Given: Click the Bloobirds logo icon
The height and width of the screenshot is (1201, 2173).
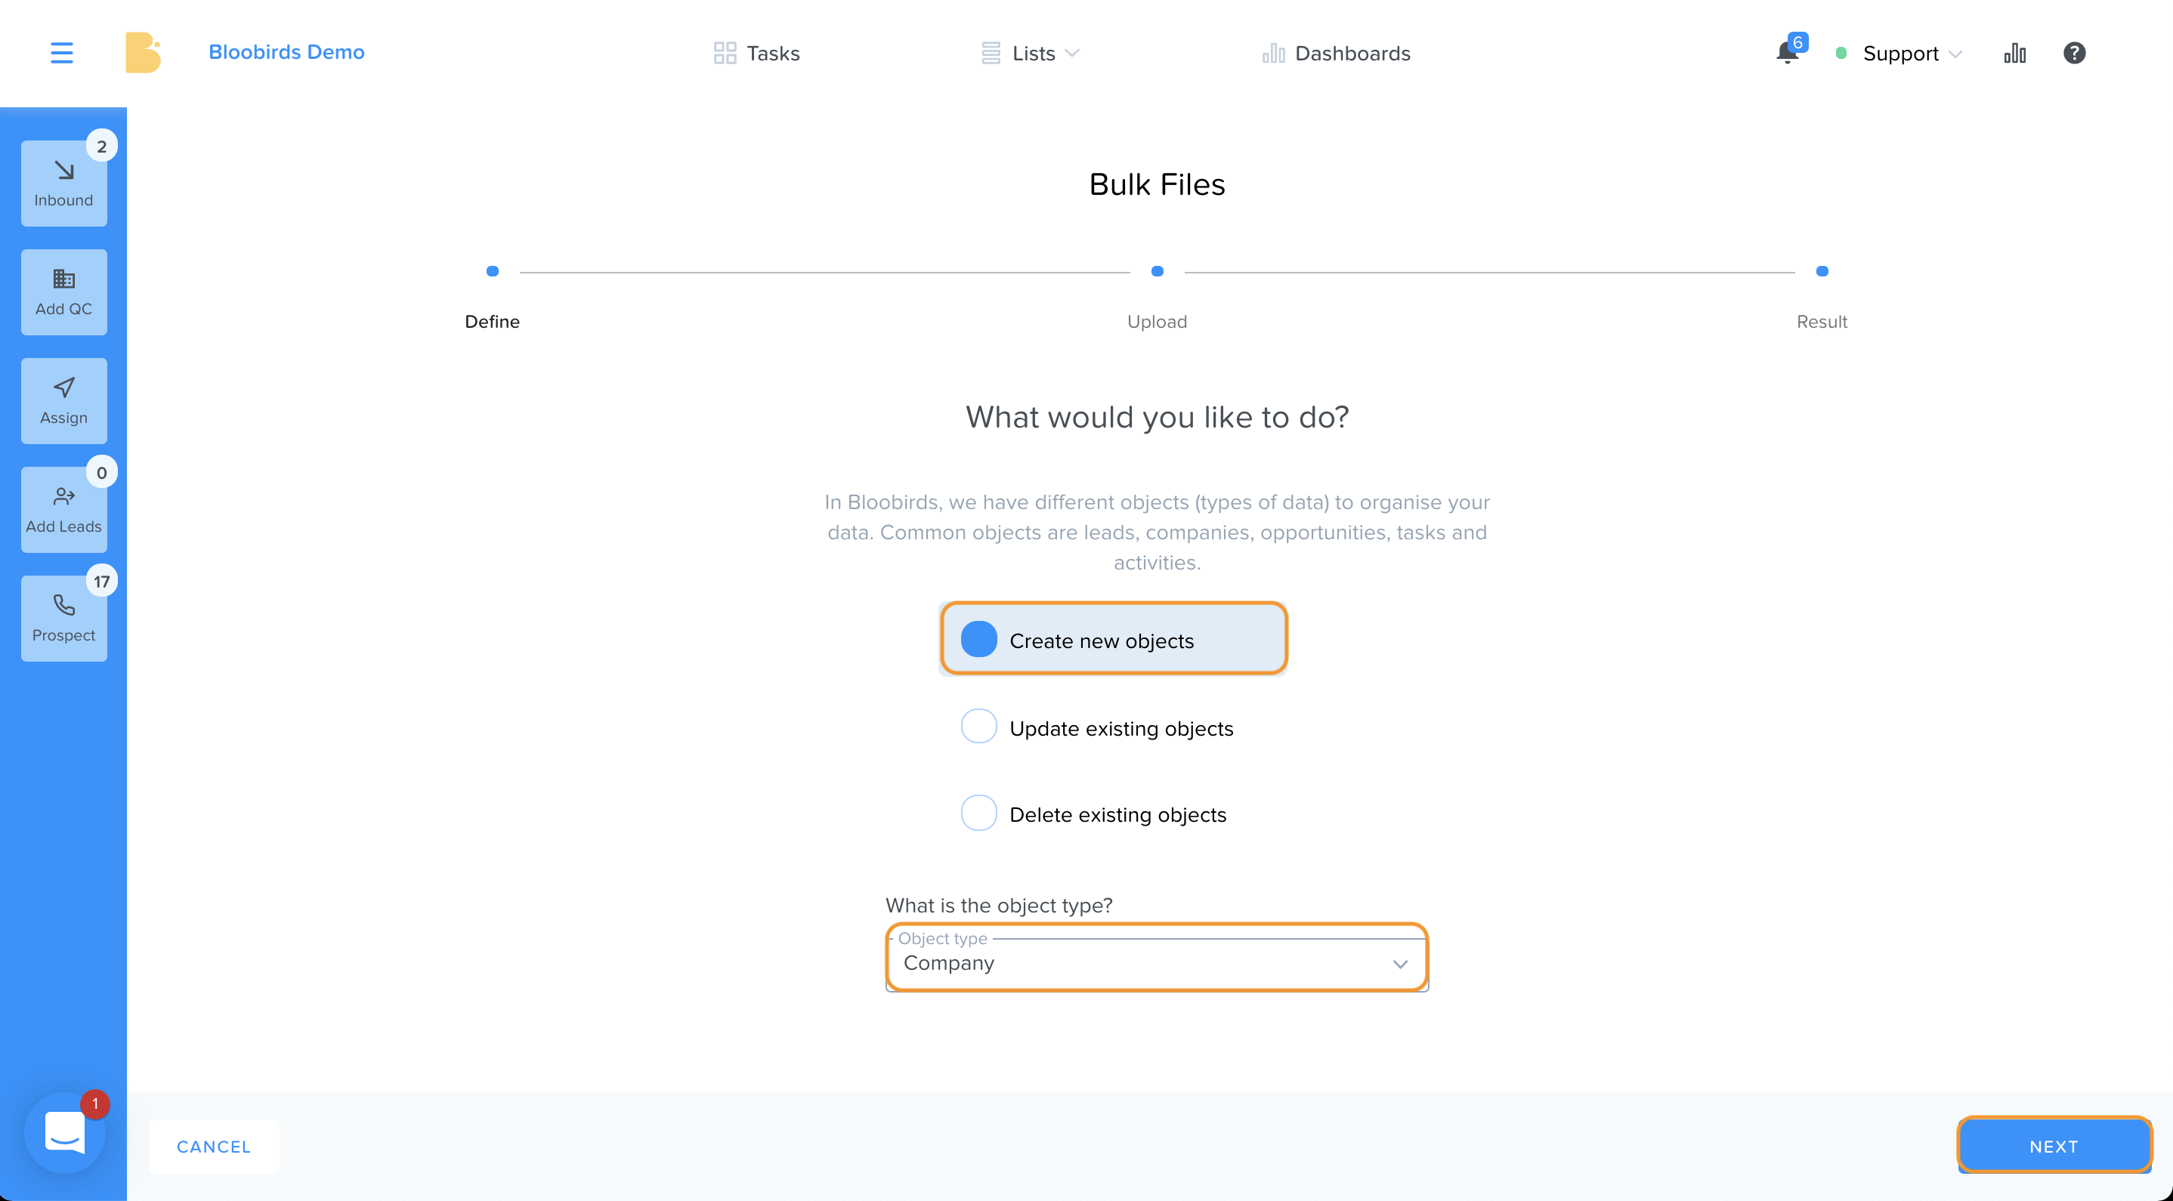Looking at the screenshot, I should click(143, 52).
